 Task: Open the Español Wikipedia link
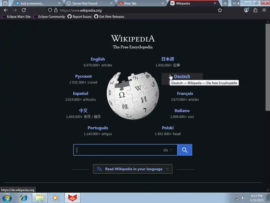[80, 93]
